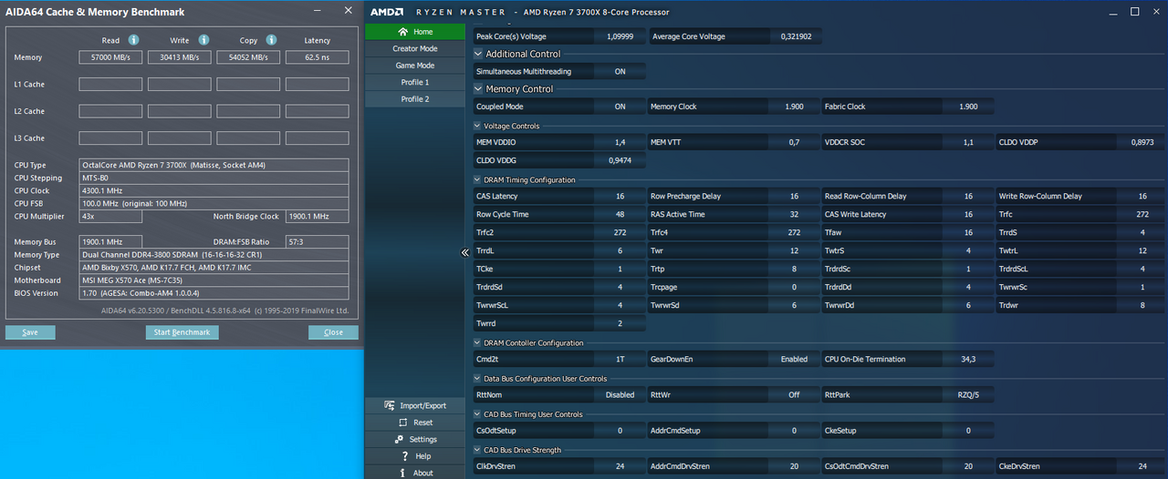Click info icon next to Copy column

[x=273, y=40]
